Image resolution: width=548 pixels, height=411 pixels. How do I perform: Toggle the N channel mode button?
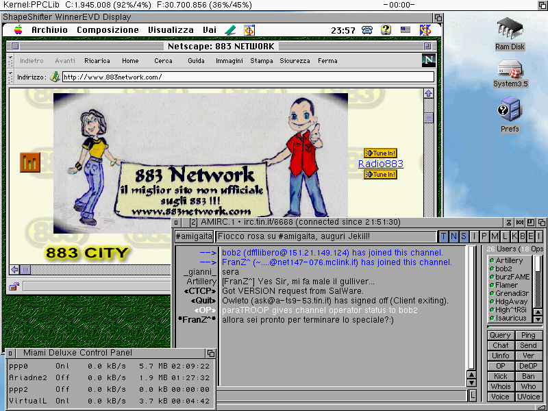[453, 236]
